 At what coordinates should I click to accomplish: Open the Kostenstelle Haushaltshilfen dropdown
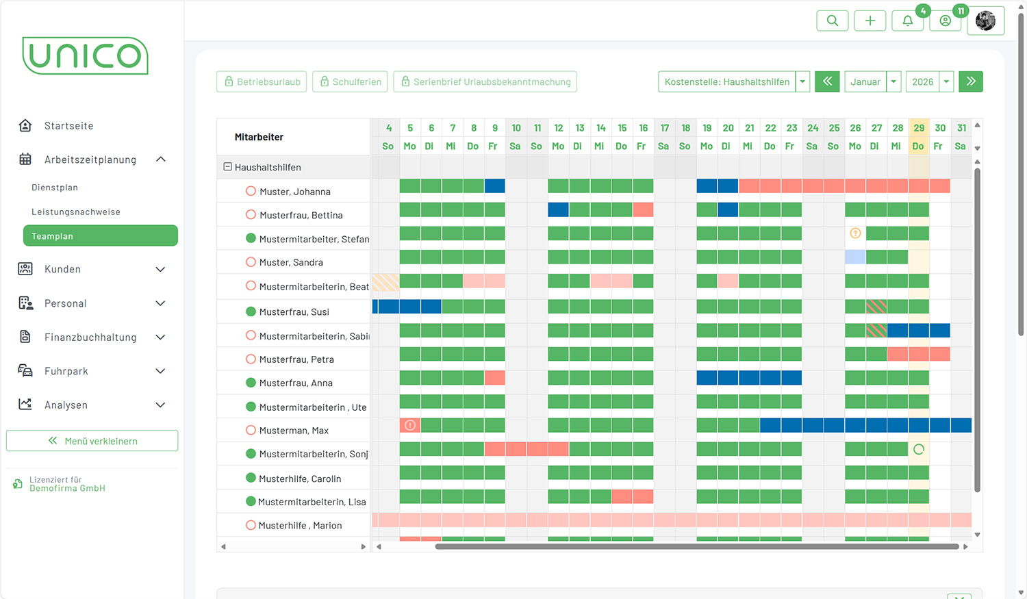tap(802, 81)
